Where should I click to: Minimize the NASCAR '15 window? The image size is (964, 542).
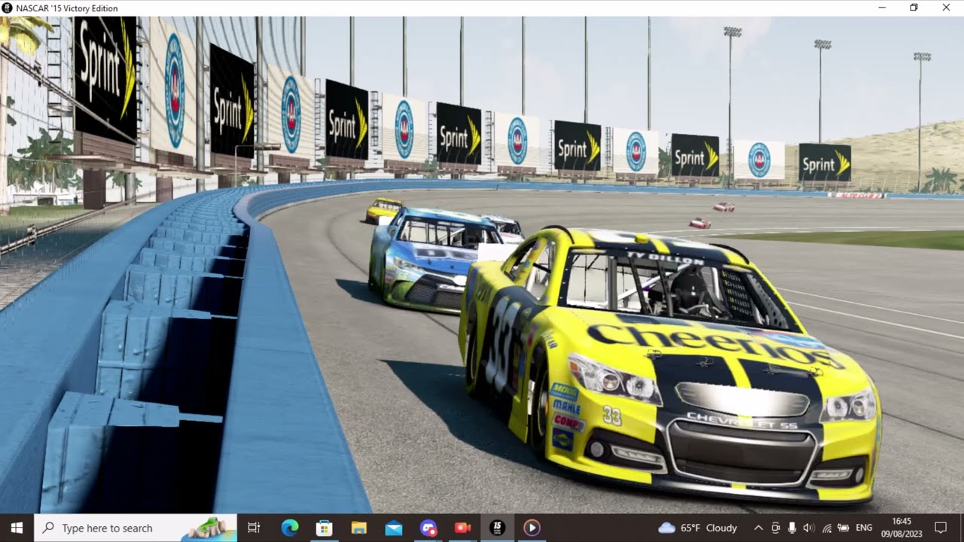coord(881,8)
